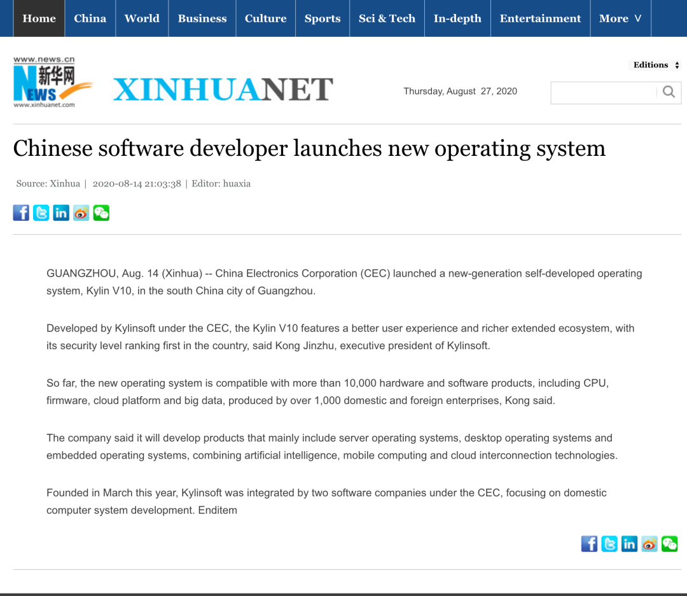The width and height of the screenshot is (687, 596).
Task: Click the bottom Twitter share icon
Action: point(609,544)
